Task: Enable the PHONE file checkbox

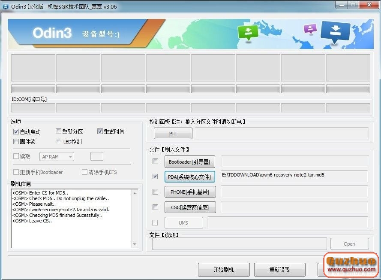Action: [155, 192]
